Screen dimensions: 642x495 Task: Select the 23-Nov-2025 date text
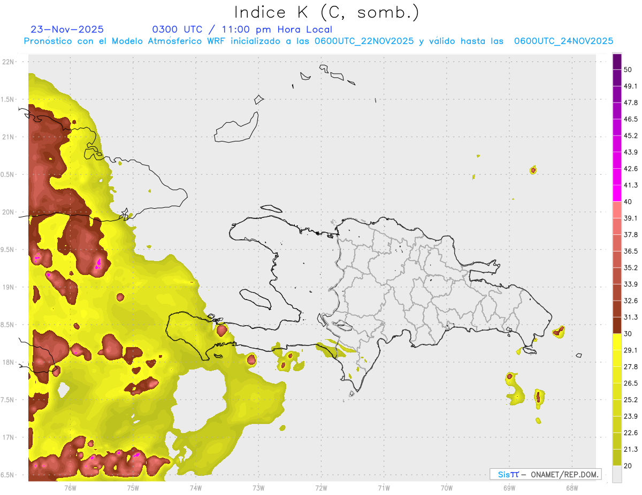(67, 30)
